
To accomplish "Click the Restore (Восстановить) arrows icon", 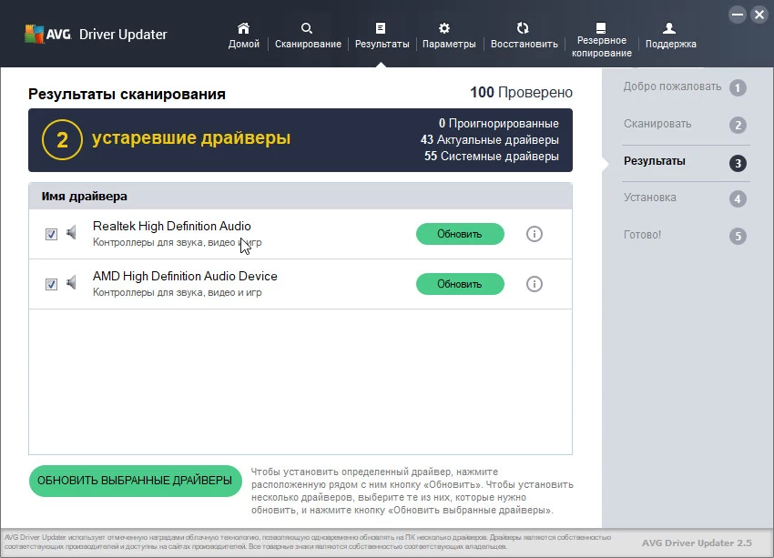I will point(523,28).
